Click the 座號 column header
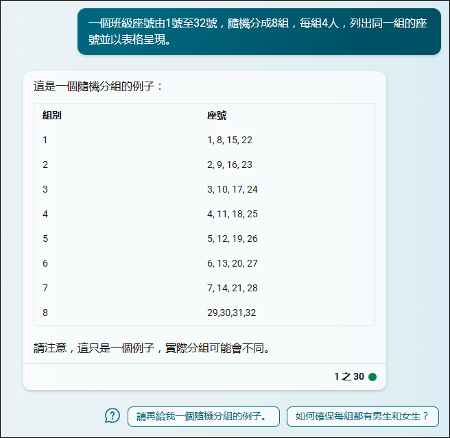Viewport: 450px width, 438px height. pos(217,115)
